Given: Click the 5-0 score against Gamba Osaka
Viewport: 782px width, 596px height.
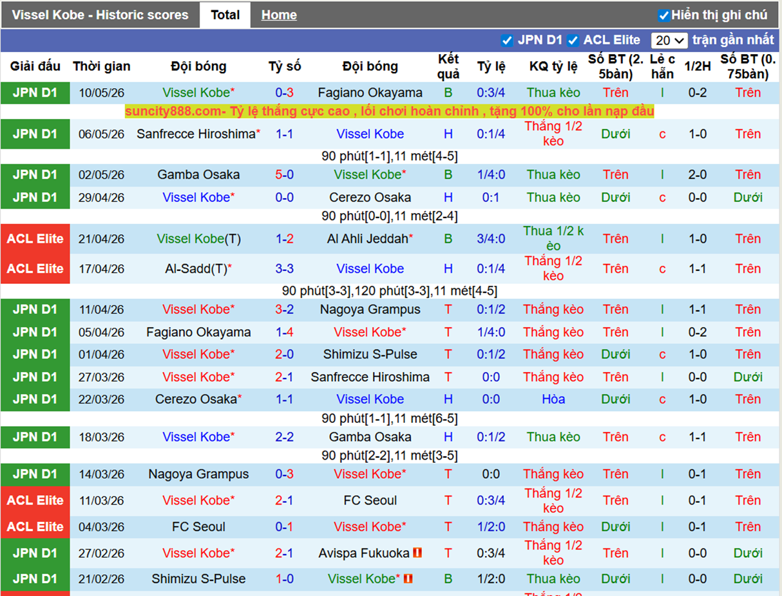Looking at the screenshot, I should coord(285,174).
